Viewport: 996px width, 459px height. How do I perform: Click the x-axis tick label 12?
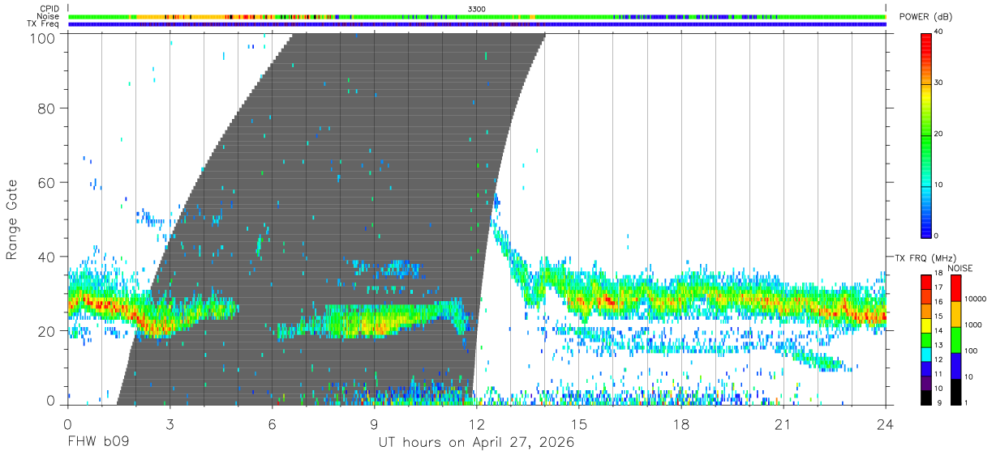(476, 424)
